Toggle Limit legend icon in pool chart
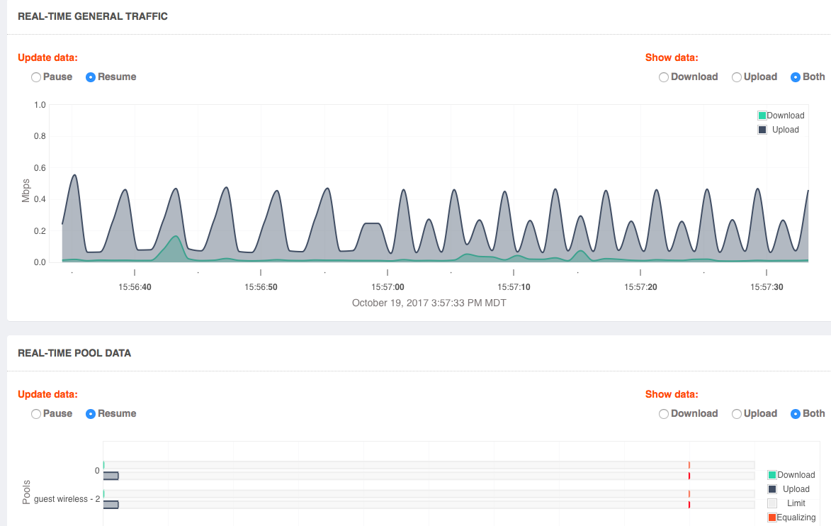This screenshot has height=526, width=831. pyautogui.click(x=772, y=503)
